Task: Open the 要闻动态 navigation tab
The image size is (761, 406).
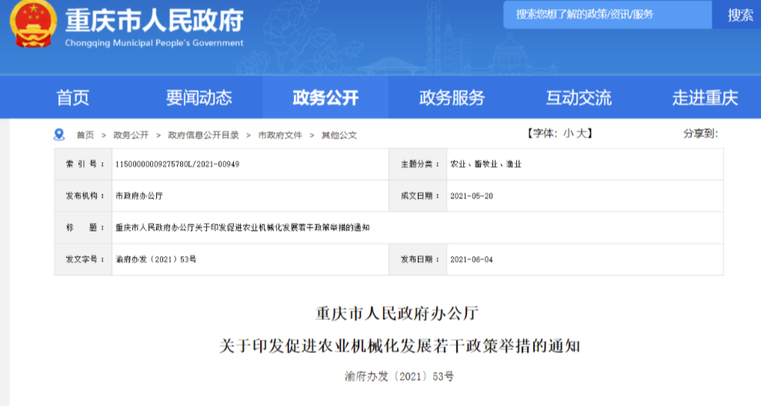Action: [x=199, y=98]
